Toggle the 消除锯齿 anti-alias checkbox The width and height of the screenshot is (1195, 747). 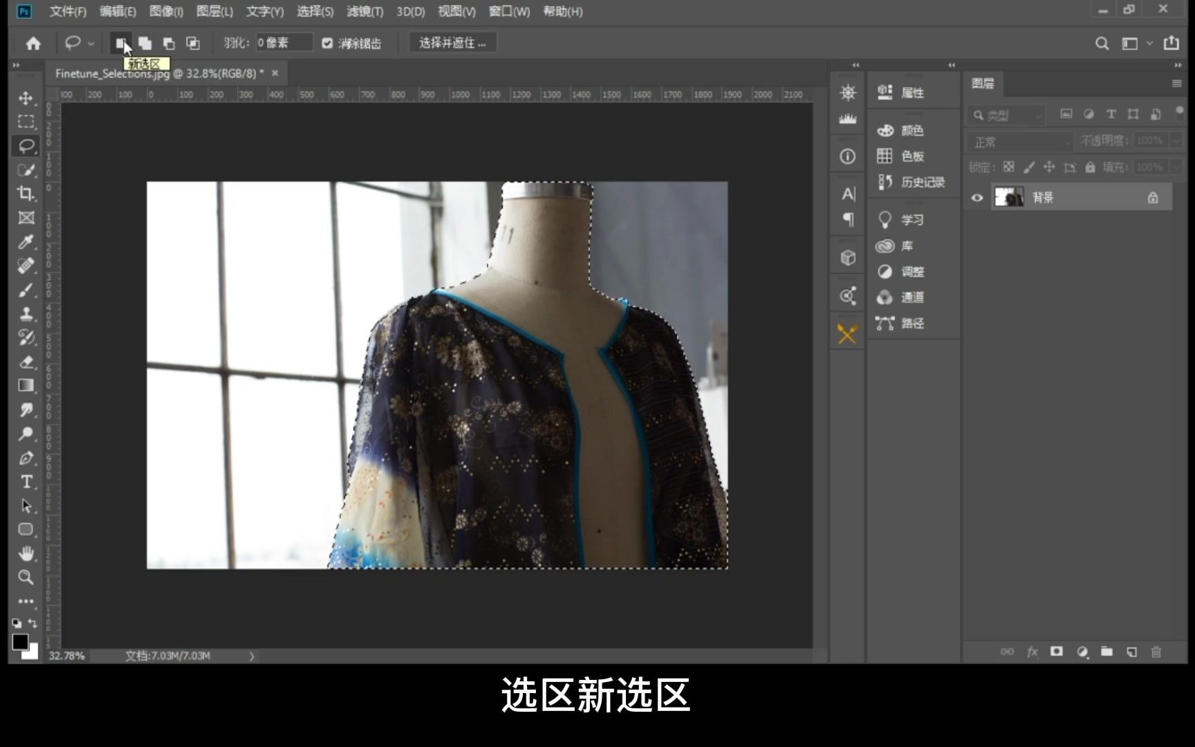[327, 42]
